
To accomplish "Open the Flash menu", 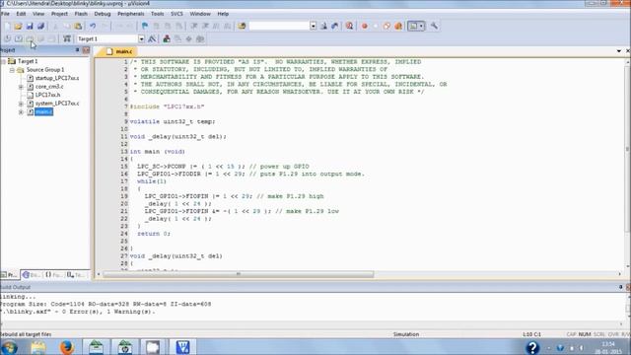I will [x=81, y=14].
